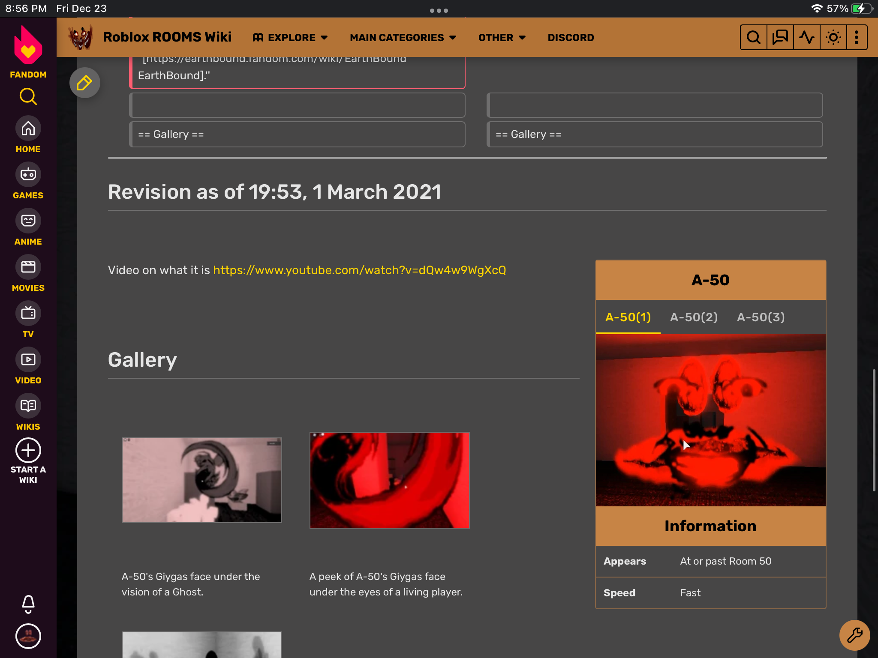Screen dimensions: 878x658
Task: Go to Roblox ROOMS Wiki home title
Action: (167, 37)
